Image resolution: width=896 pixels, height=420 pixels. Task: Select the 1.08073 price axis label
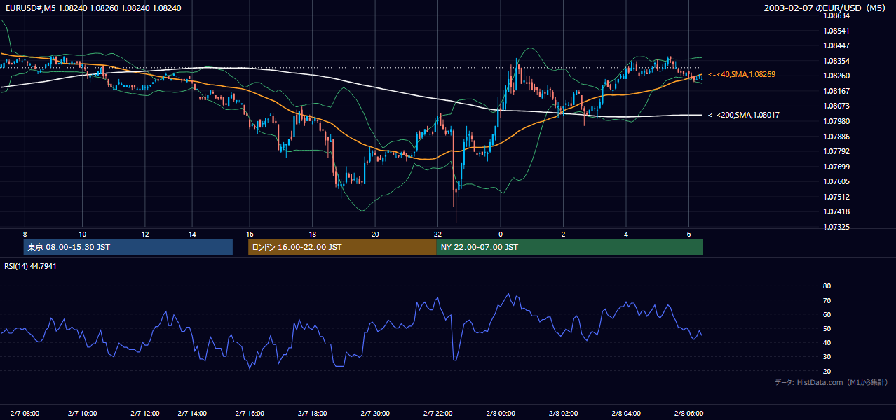coord(837,106)
